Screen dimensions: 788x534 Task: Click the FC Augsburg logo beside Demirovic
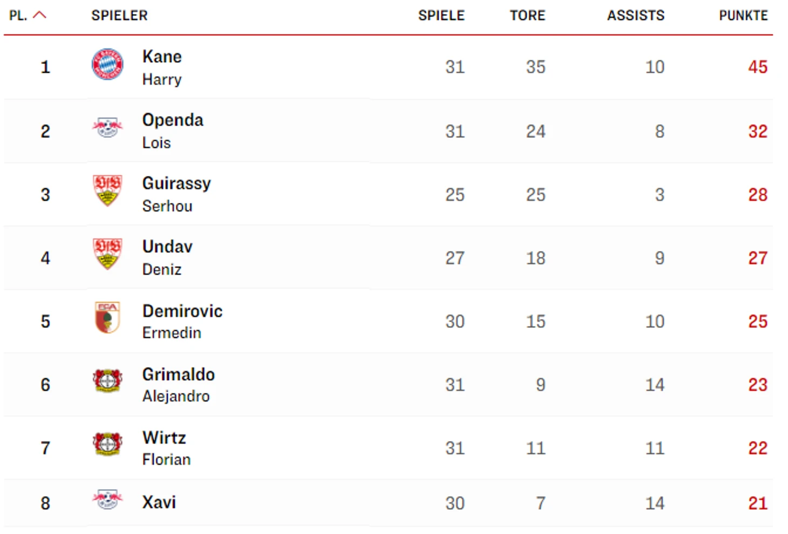coord(107,317)
